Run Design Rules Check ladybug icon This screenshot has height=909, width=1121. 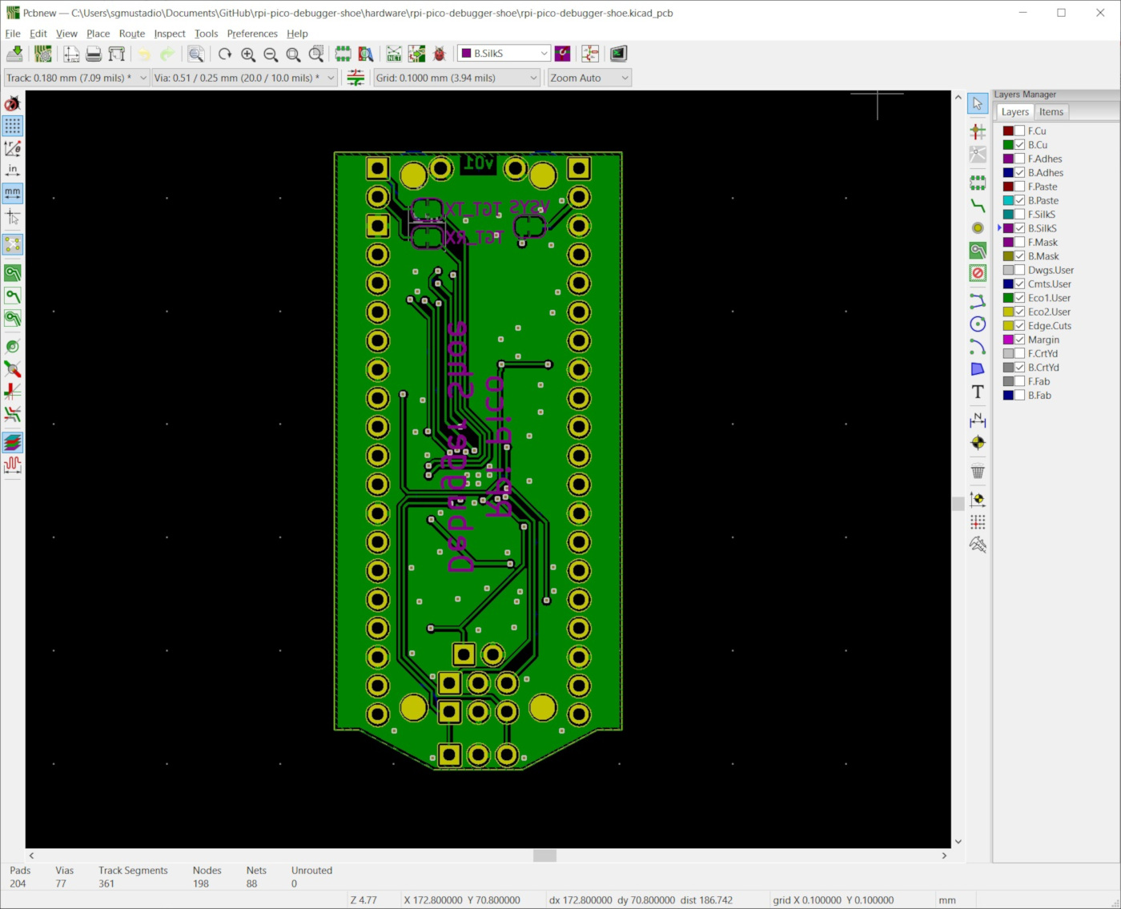[439, 54]
